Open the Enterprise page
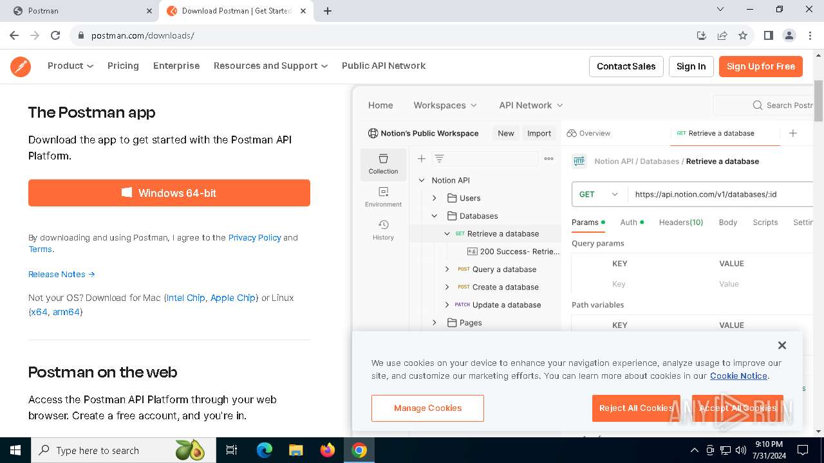The height and width of the screenshot is (463, 824). pos(176,66)
